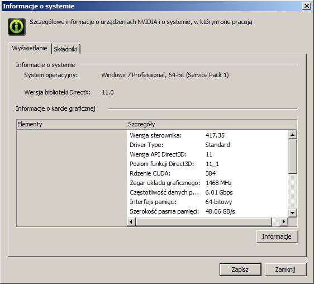Viewport: 314px width, 284px height.
Task: Click the 64-bitowy memory interface value
Action: coord(218,202)
